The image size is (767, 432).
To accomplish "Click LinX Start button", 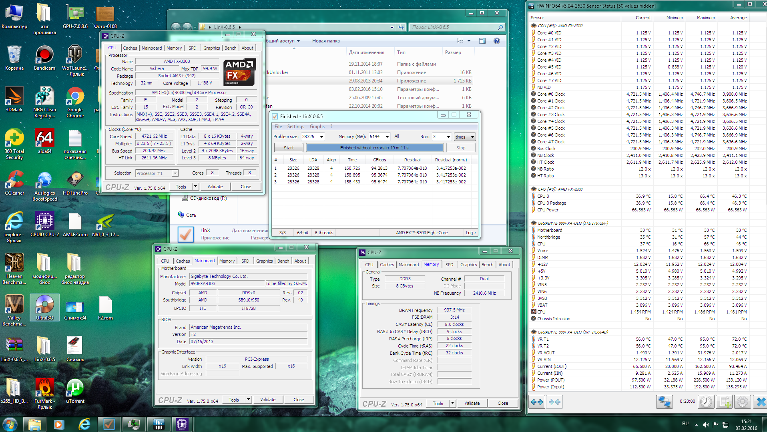I will pos(289,148).
